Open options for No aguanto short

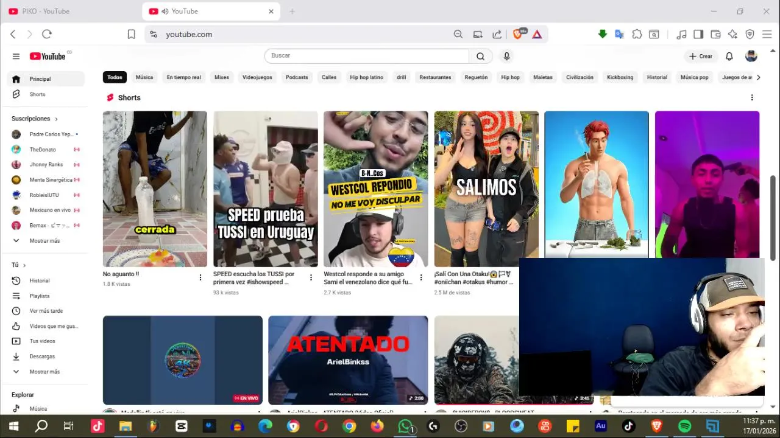[200, 277]
